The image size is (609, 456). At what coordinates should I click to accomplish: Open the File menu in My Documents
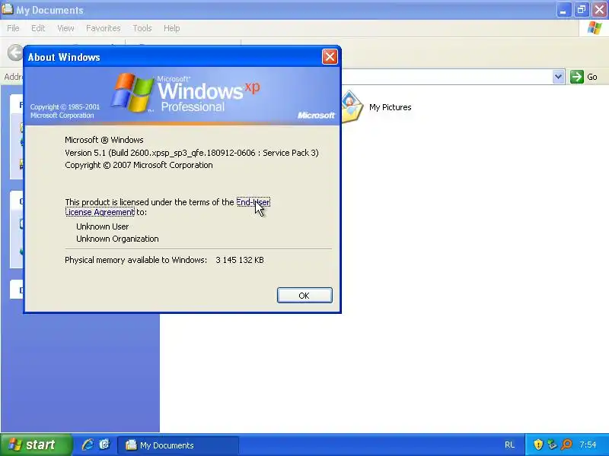pos(13,28)
